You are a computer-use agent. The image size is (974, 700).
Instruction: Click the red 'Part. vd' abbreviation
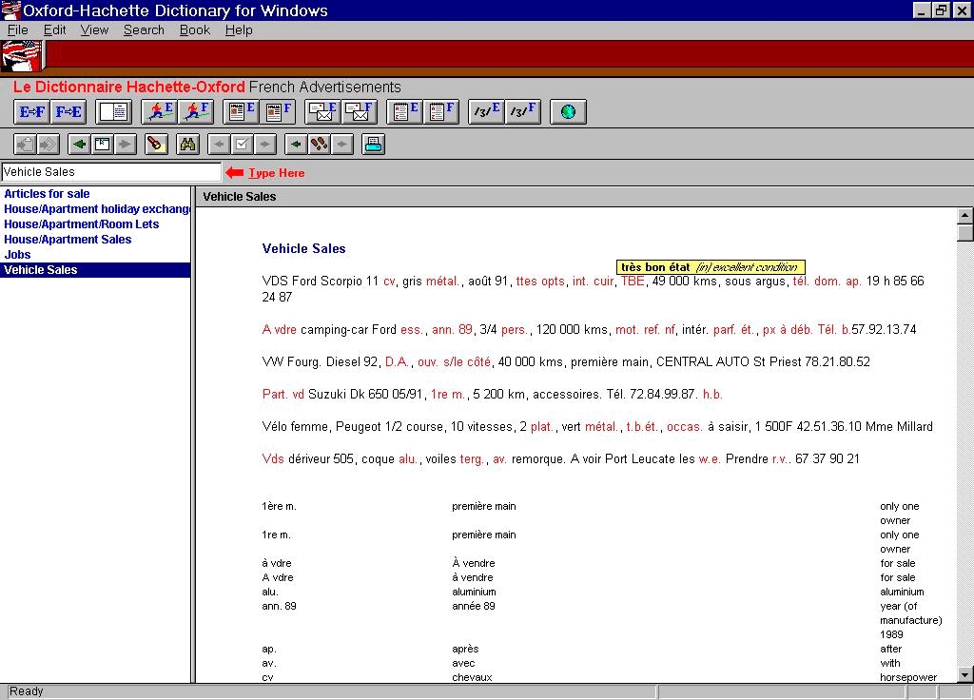283,395
